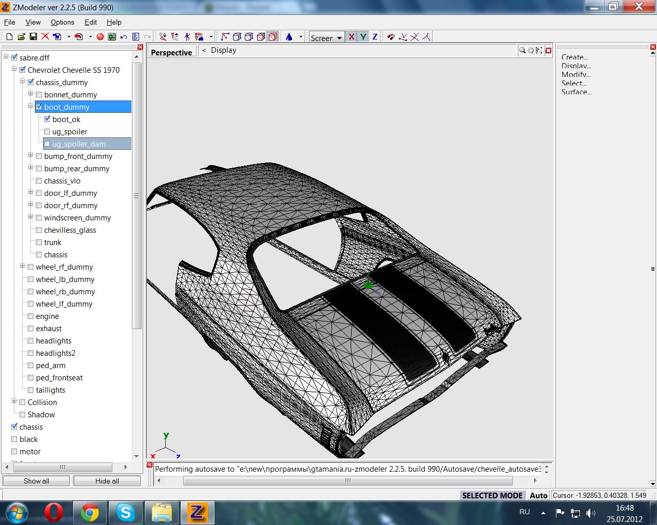This screenshot has width=657, height=525.
Task: Expand the door_lf_dummy node
Action: (30, 192)
